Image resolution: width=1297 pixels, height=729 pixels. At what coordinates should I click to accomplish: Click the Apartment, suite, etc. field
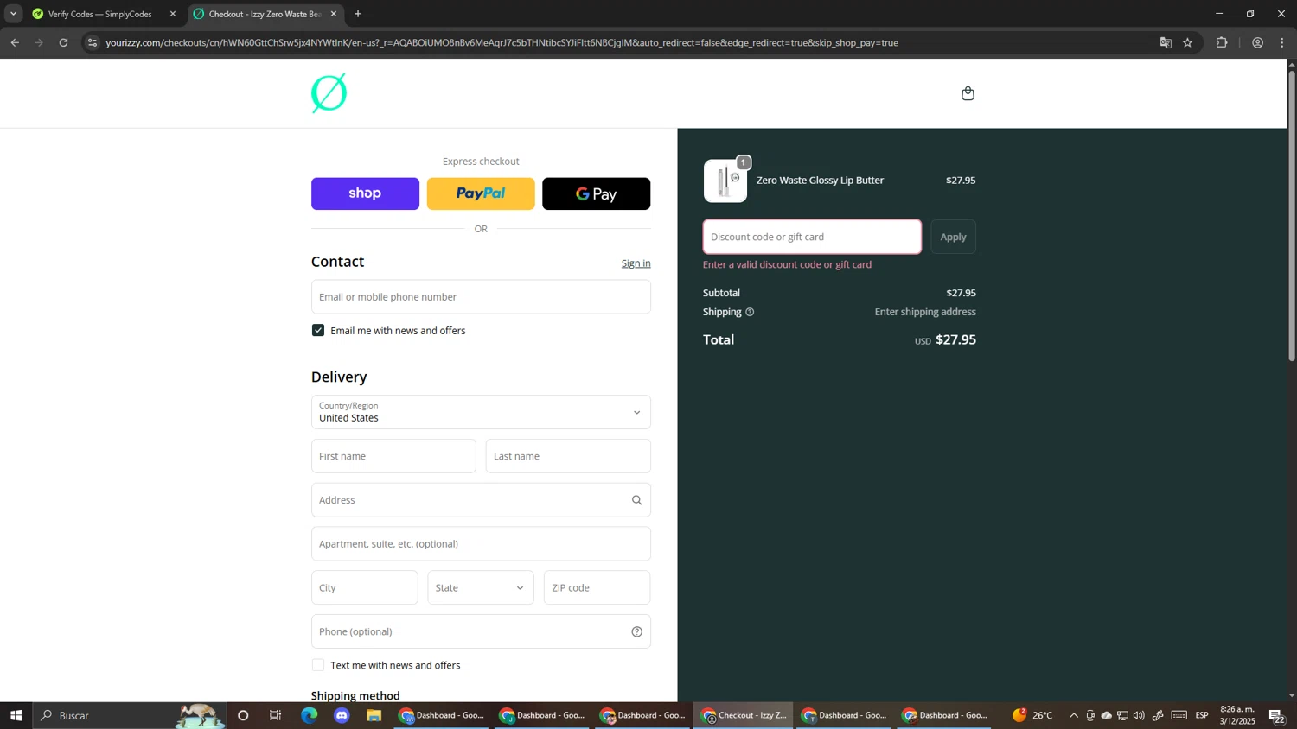(x=481, y=544)
